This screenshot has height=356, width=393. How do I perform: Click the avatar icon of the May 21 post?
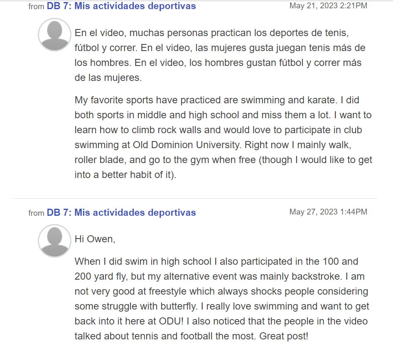click(x=54, y=35)
